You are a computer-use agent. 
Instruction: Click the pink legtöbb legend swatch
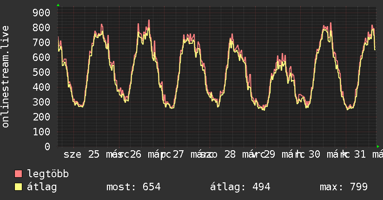pos(18,173)
